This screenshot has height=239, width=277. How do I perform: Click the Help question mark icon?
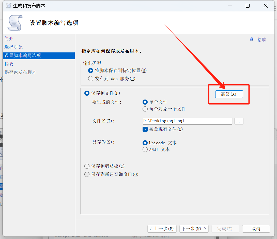pyautogui.click(x=252, y=39)
